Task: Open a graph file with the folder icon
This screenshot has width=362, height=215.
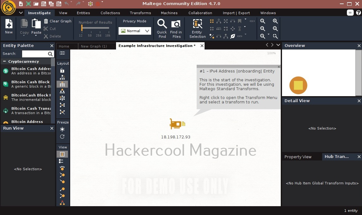Action: [x=36, y=4]
